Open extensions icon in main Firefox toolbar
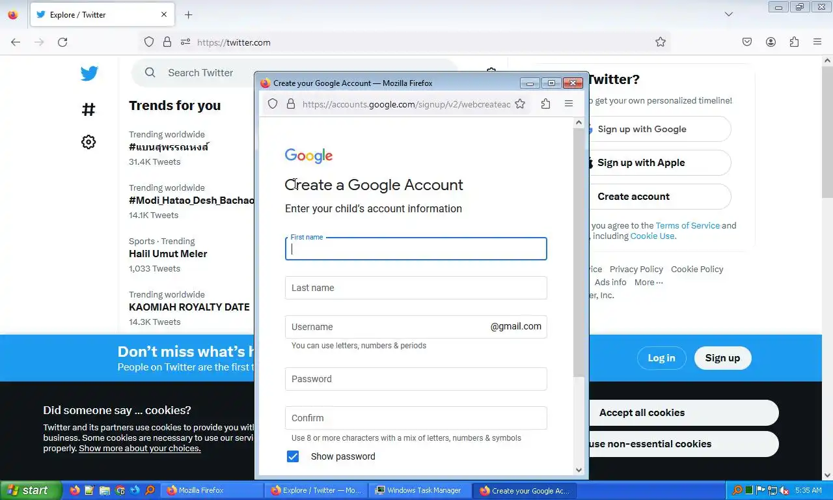 coord(794,42)
